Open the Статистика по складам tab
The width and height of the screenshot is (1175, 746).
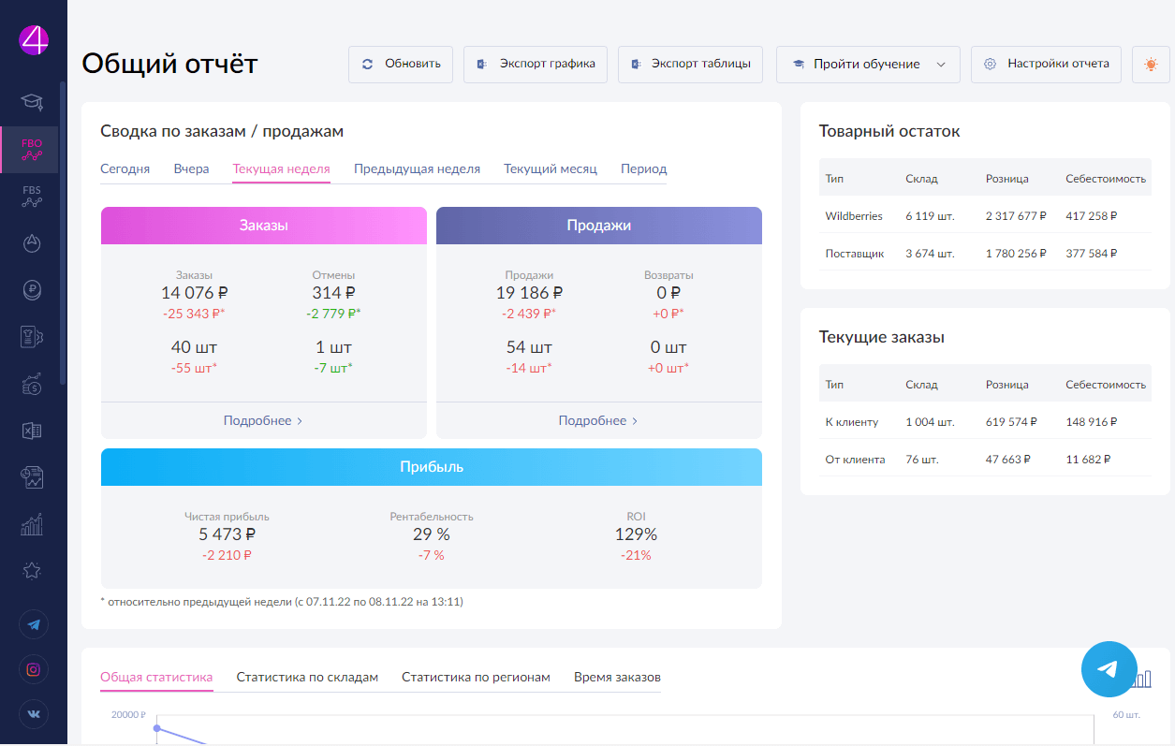pyautogui.click(x=307, y=677)
